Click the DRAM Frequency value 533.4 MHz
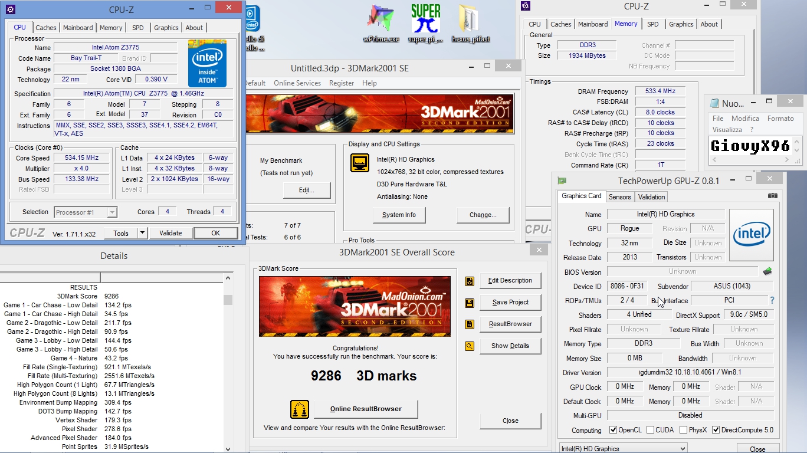 660,91
